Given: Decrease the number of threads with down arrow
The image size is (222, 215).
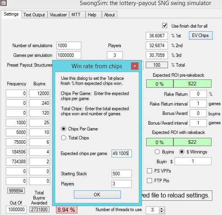Looking at the screenshot, I should [x=162, y=212].
